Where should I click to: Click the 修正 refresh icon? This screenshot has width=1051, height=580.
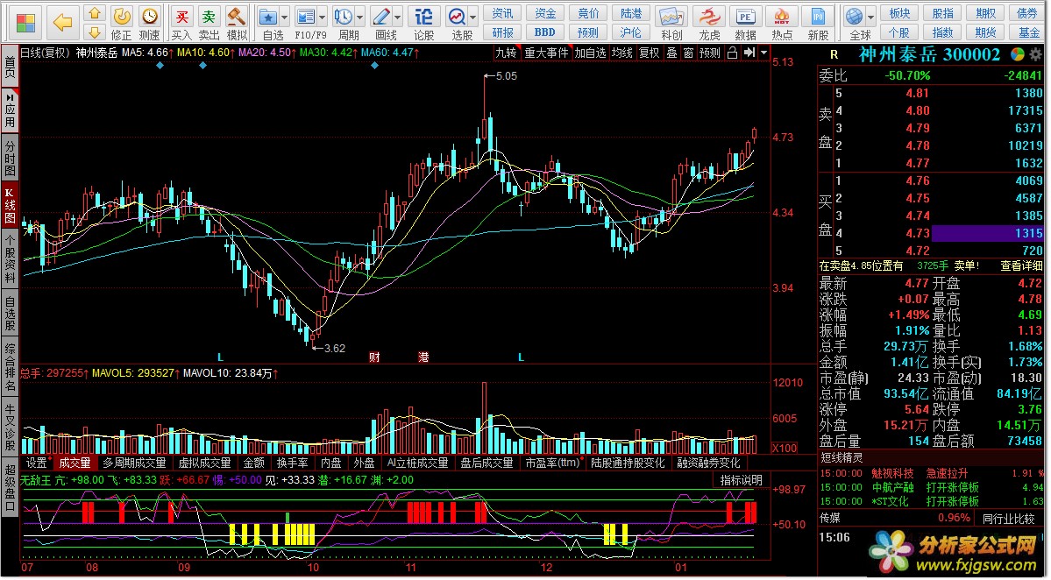[121, 16]
